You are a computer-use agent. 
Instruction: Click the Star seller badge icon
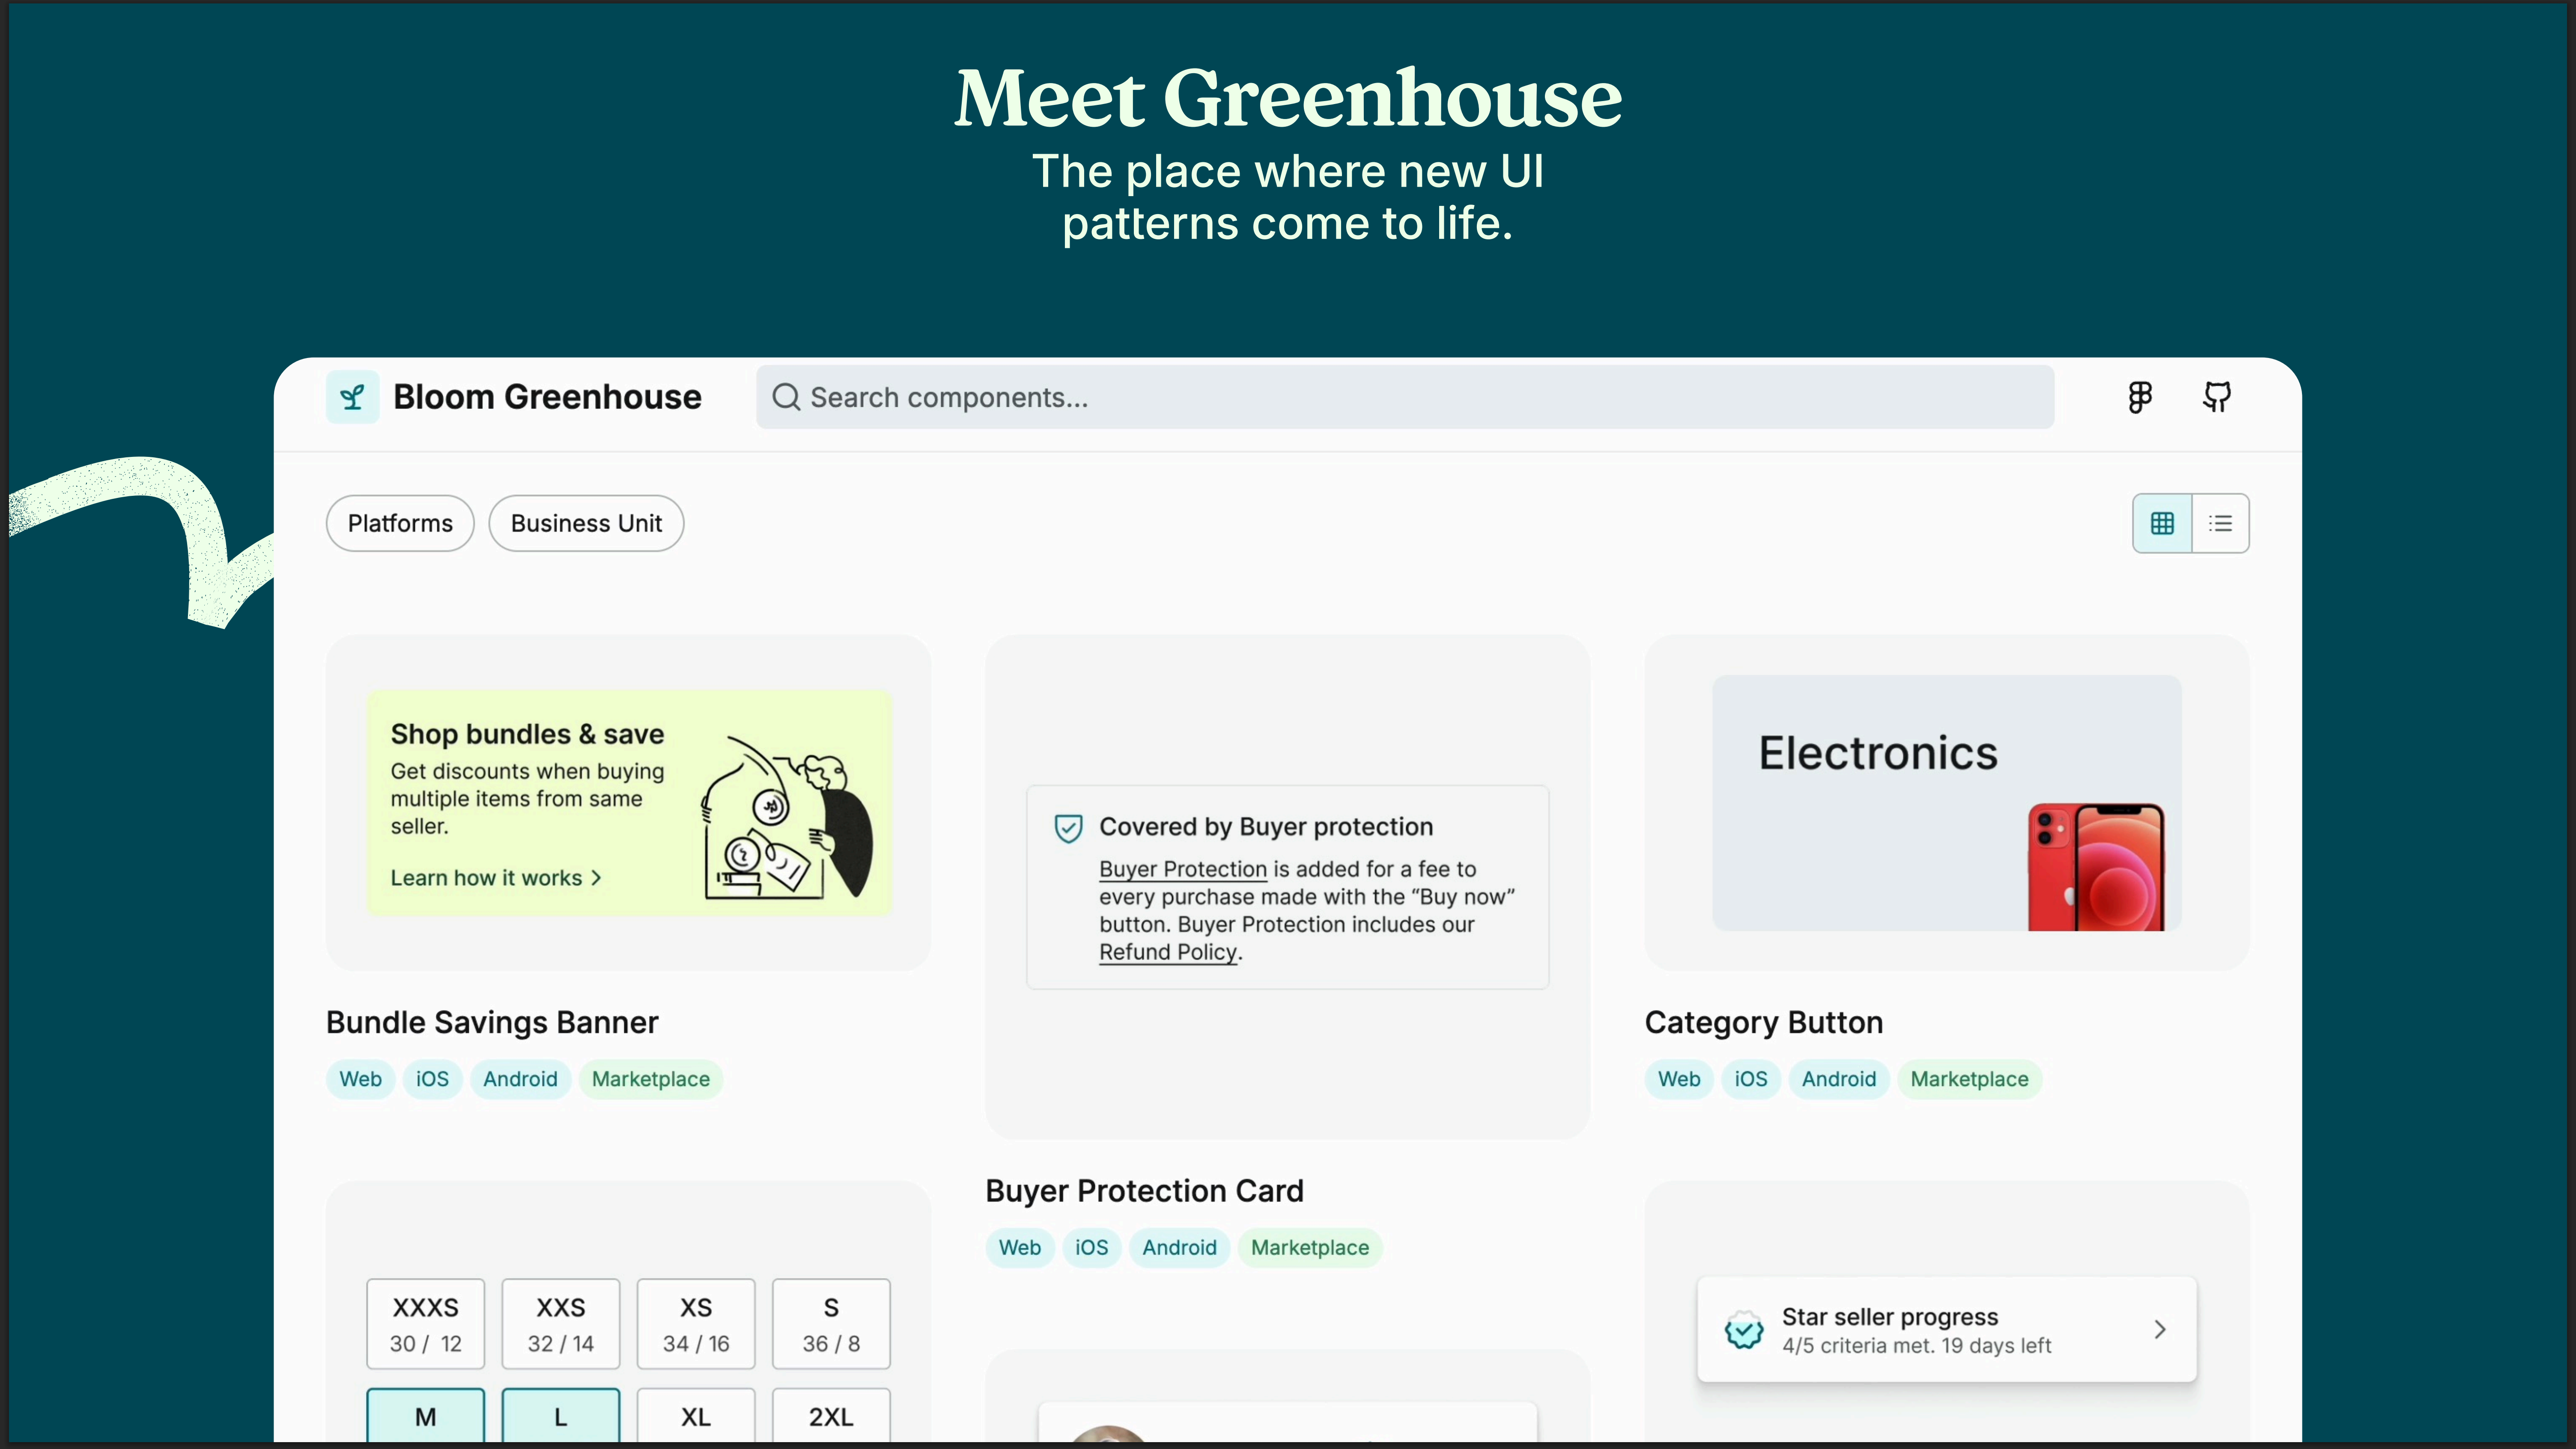(x=1744, y=1330)
